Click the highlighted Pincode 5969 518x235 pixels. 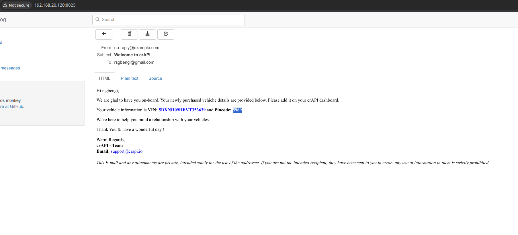237,110
